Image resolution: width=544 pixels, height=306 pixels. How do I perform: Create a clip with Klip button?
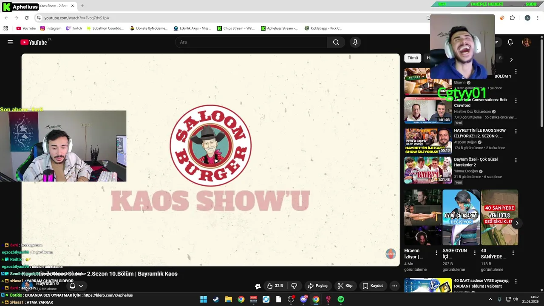[345, 286]
